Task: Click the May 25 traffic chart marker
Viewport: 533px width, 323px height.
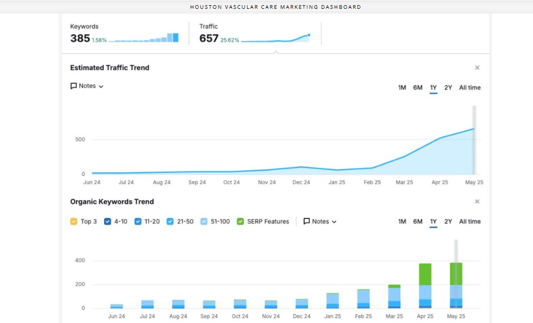Action: click(473, 129)
